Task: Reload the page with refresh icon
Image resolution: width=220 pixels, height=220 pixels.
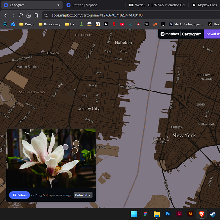Action: [x=21, y=15]
